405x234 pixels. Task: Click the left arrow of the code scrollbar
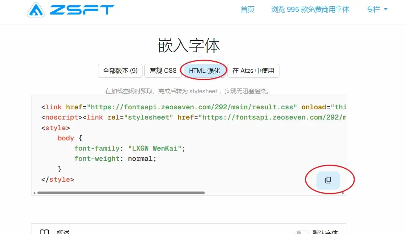[x=35, y=193]
